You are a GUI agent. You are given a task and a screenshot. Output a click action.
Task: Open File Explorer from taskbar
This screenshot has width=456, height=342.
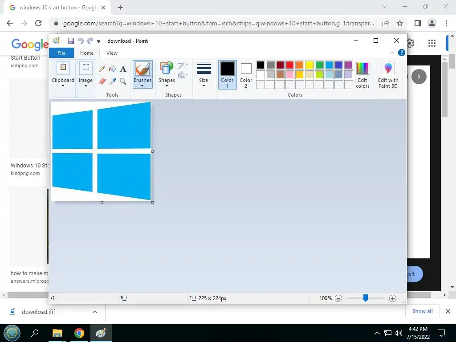coord(57,333)
